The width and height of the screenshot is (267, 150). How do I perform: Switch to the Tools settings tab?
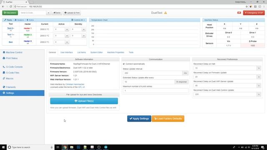(x=131, y=52)
